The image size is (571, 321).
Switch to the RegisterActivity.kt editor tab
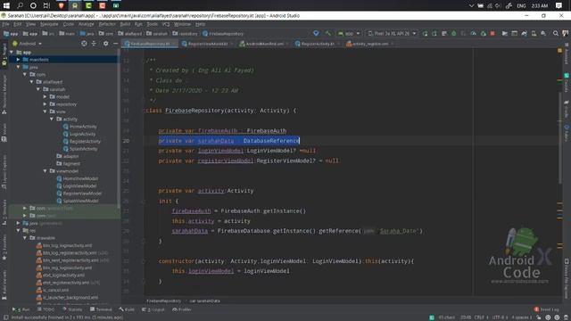tap(317, 44)
